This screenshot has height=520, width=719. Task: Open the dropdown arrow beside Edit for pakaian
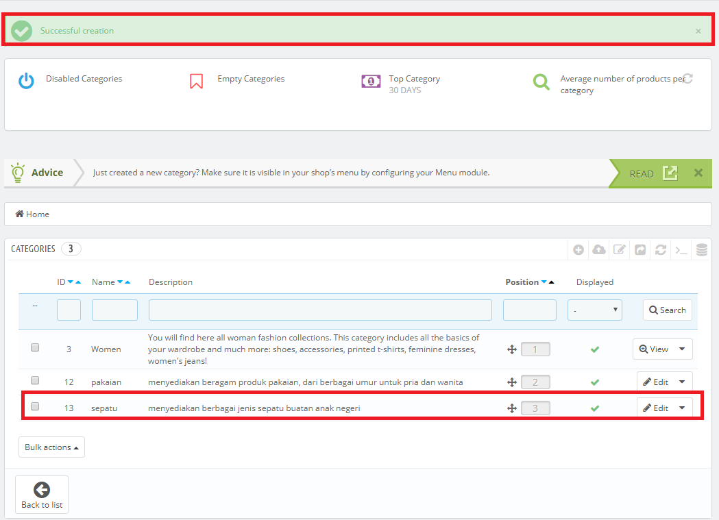(682, 382)
